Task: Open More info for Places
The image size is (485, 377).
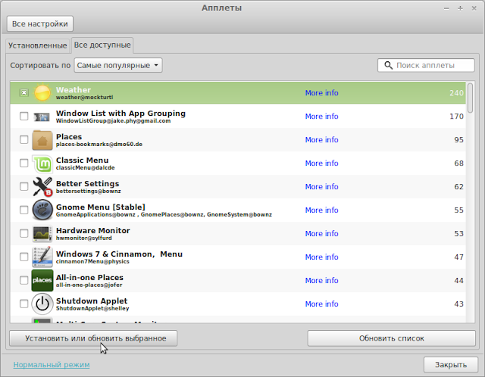Action: point(321,140)
